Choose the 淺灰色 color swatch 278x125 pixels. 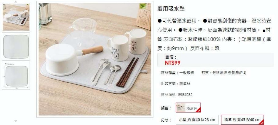[x=188, y=107]
